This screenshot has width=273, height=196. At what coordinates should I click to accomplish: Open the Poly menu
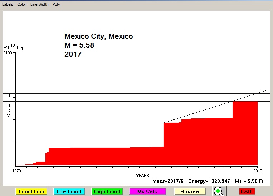[56, 4]
